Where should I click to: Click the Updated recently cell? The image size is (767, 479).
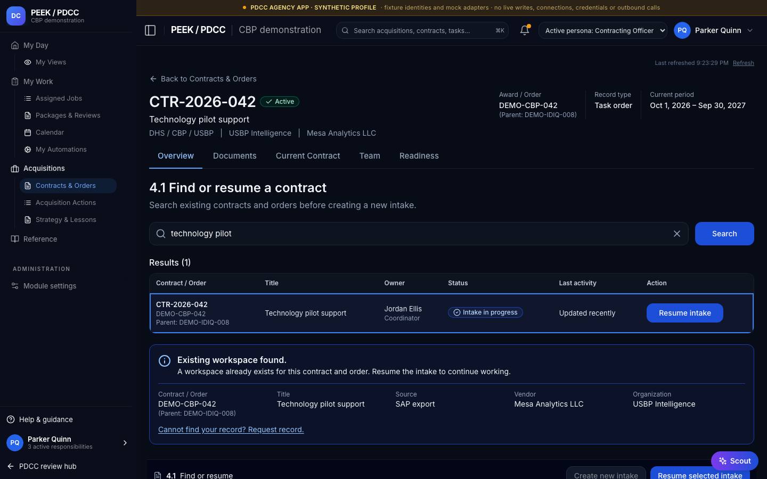[587, 313]
